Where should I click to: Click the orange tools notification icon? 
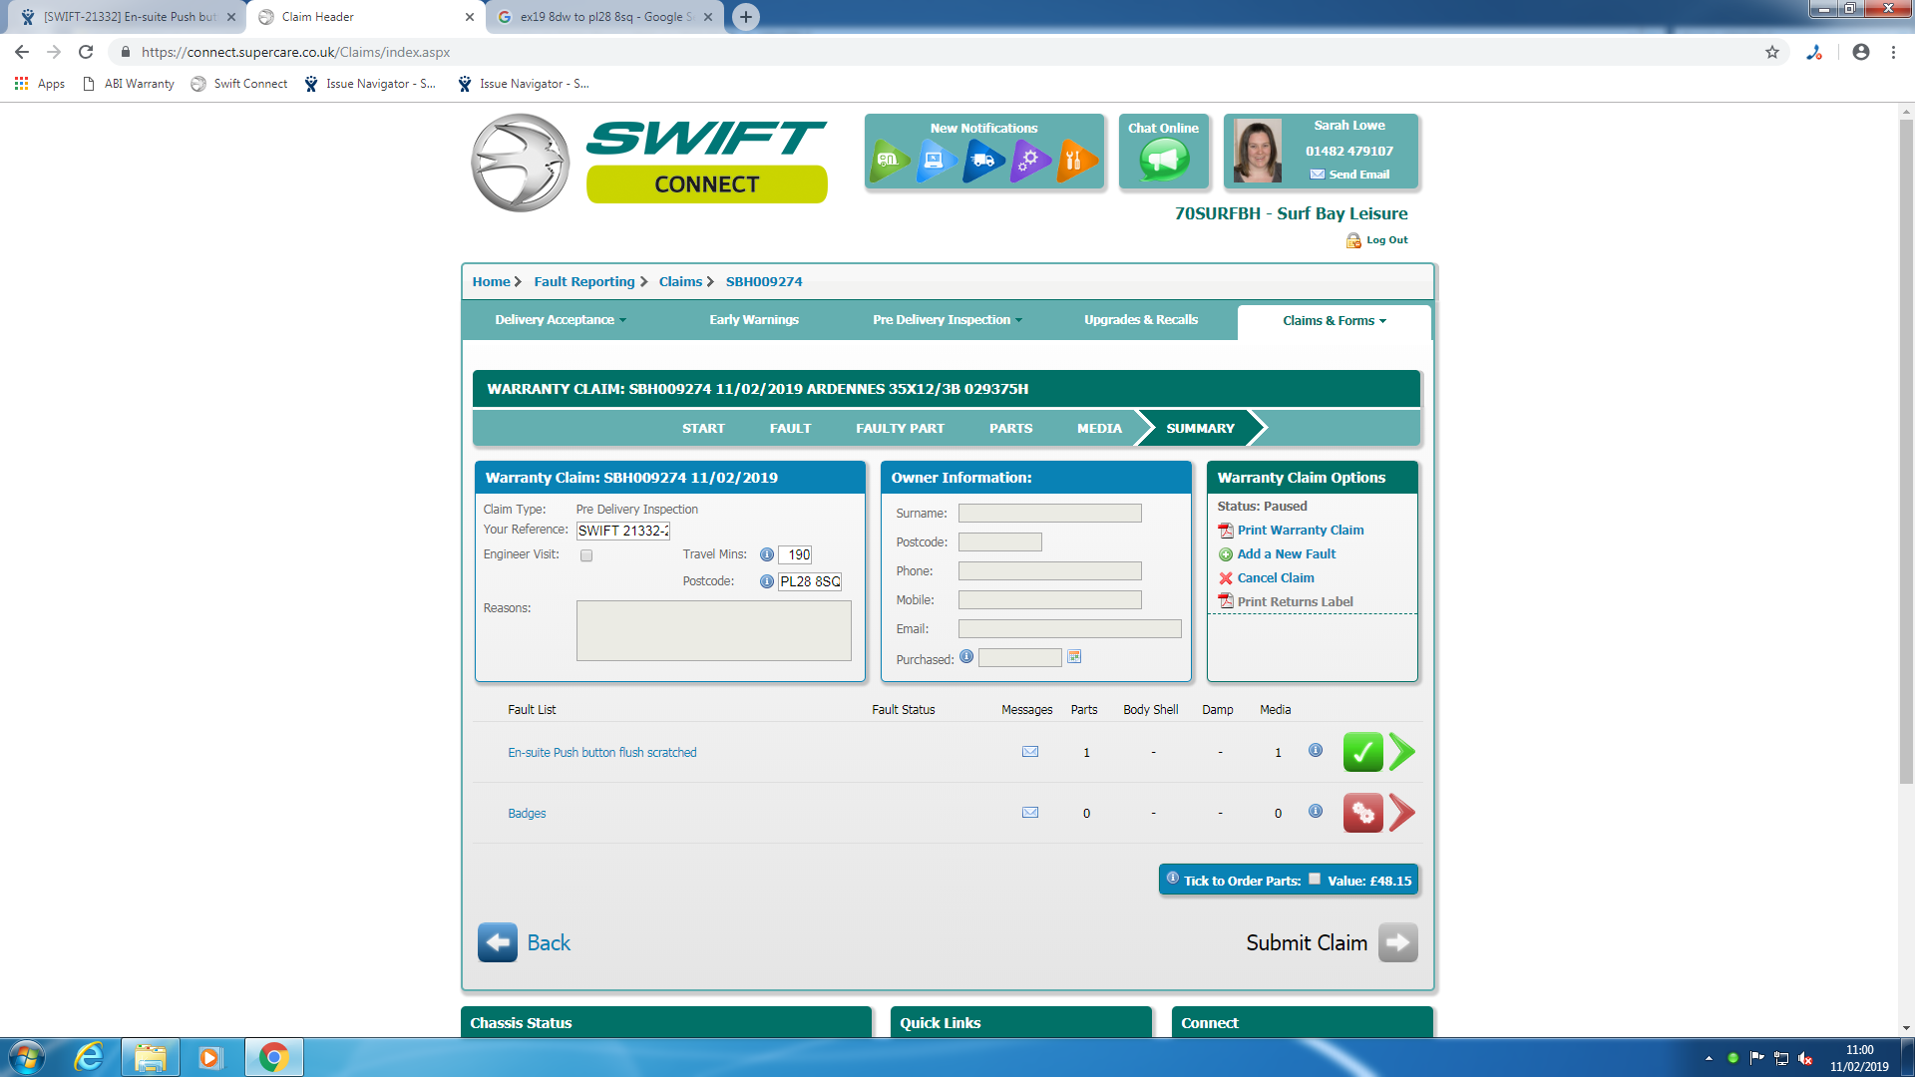pyautogui.click(x=1075, y=161)
